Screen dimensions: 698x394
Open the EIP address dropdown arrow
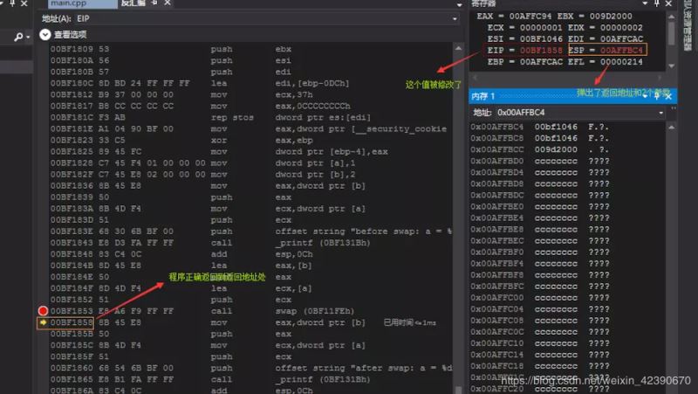pyautogui.click(x=455, y=19)
